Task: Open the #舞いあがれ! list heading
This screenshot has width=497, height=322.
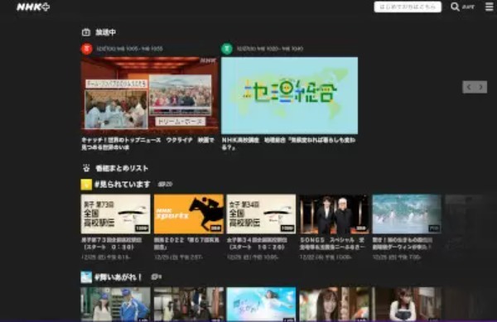Action: coord(118,277)
